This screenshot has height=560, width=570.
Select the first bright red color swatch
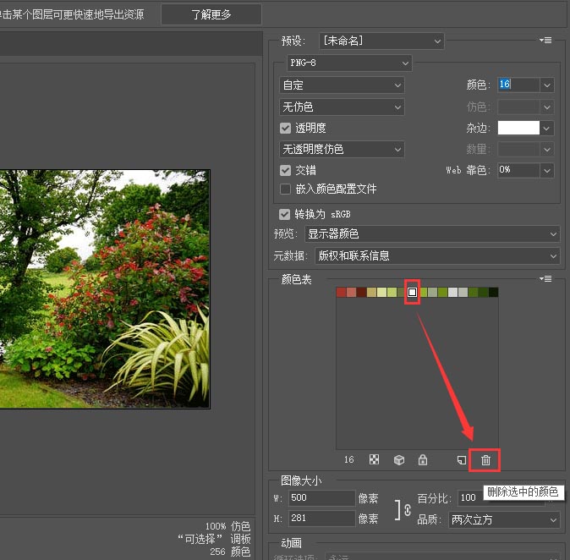[x=342, y=292]
